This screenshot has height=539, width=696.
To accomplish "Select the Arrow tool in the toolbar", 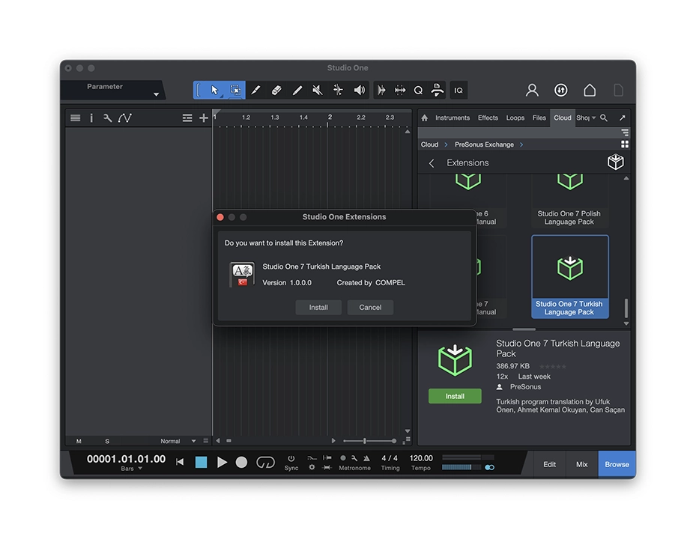I will (215, 90).
